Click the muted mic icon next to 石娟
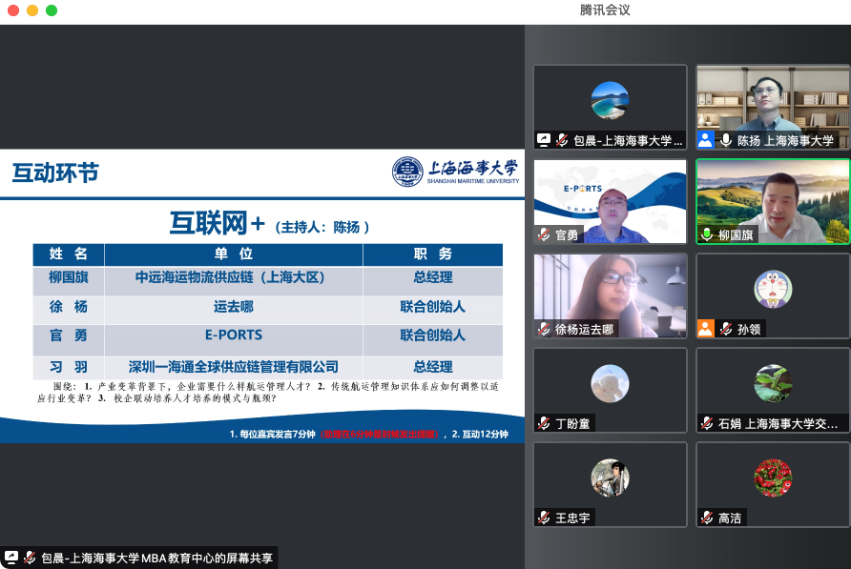Image resolution: width=851 pixels, height=569 pixels. [707, 423]
